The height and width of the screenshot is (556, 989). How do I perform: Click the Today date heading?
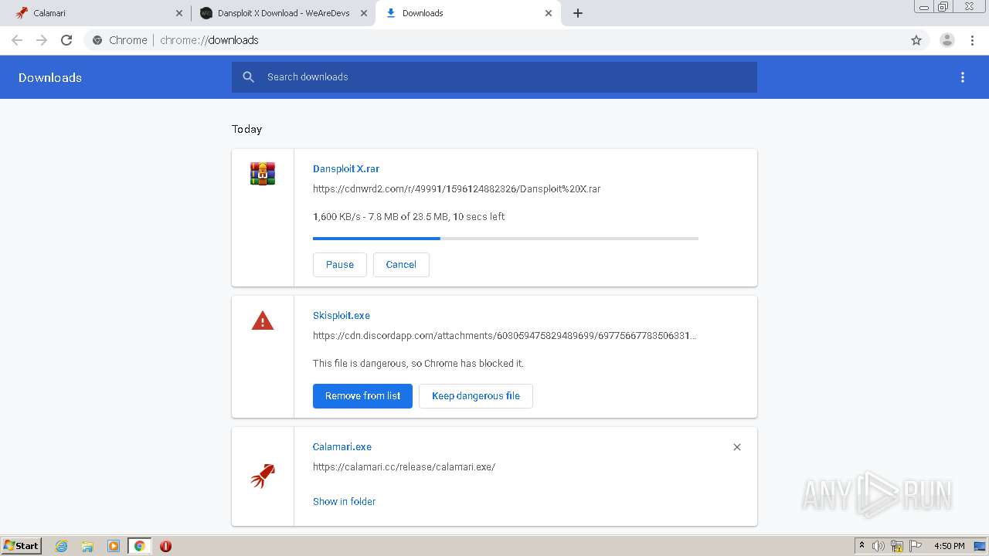click(x=247, y=129)
